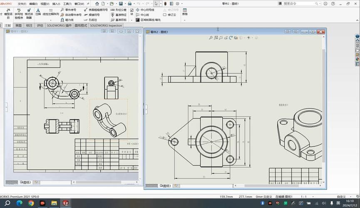Open Microsoft Edge from the taskbar

tap(19, 203)
